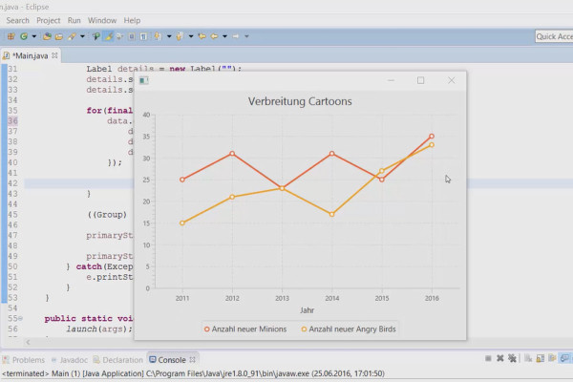Click the Minions data point at 2011
The image size is (573, 382).
182,180
